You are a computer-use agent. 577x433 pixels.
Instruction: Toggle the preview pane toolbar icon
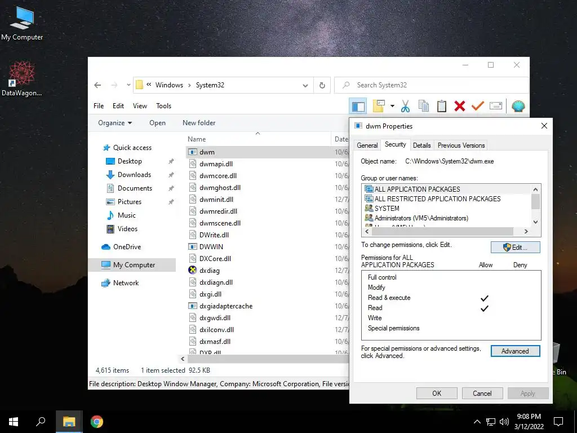coord(358,107)
